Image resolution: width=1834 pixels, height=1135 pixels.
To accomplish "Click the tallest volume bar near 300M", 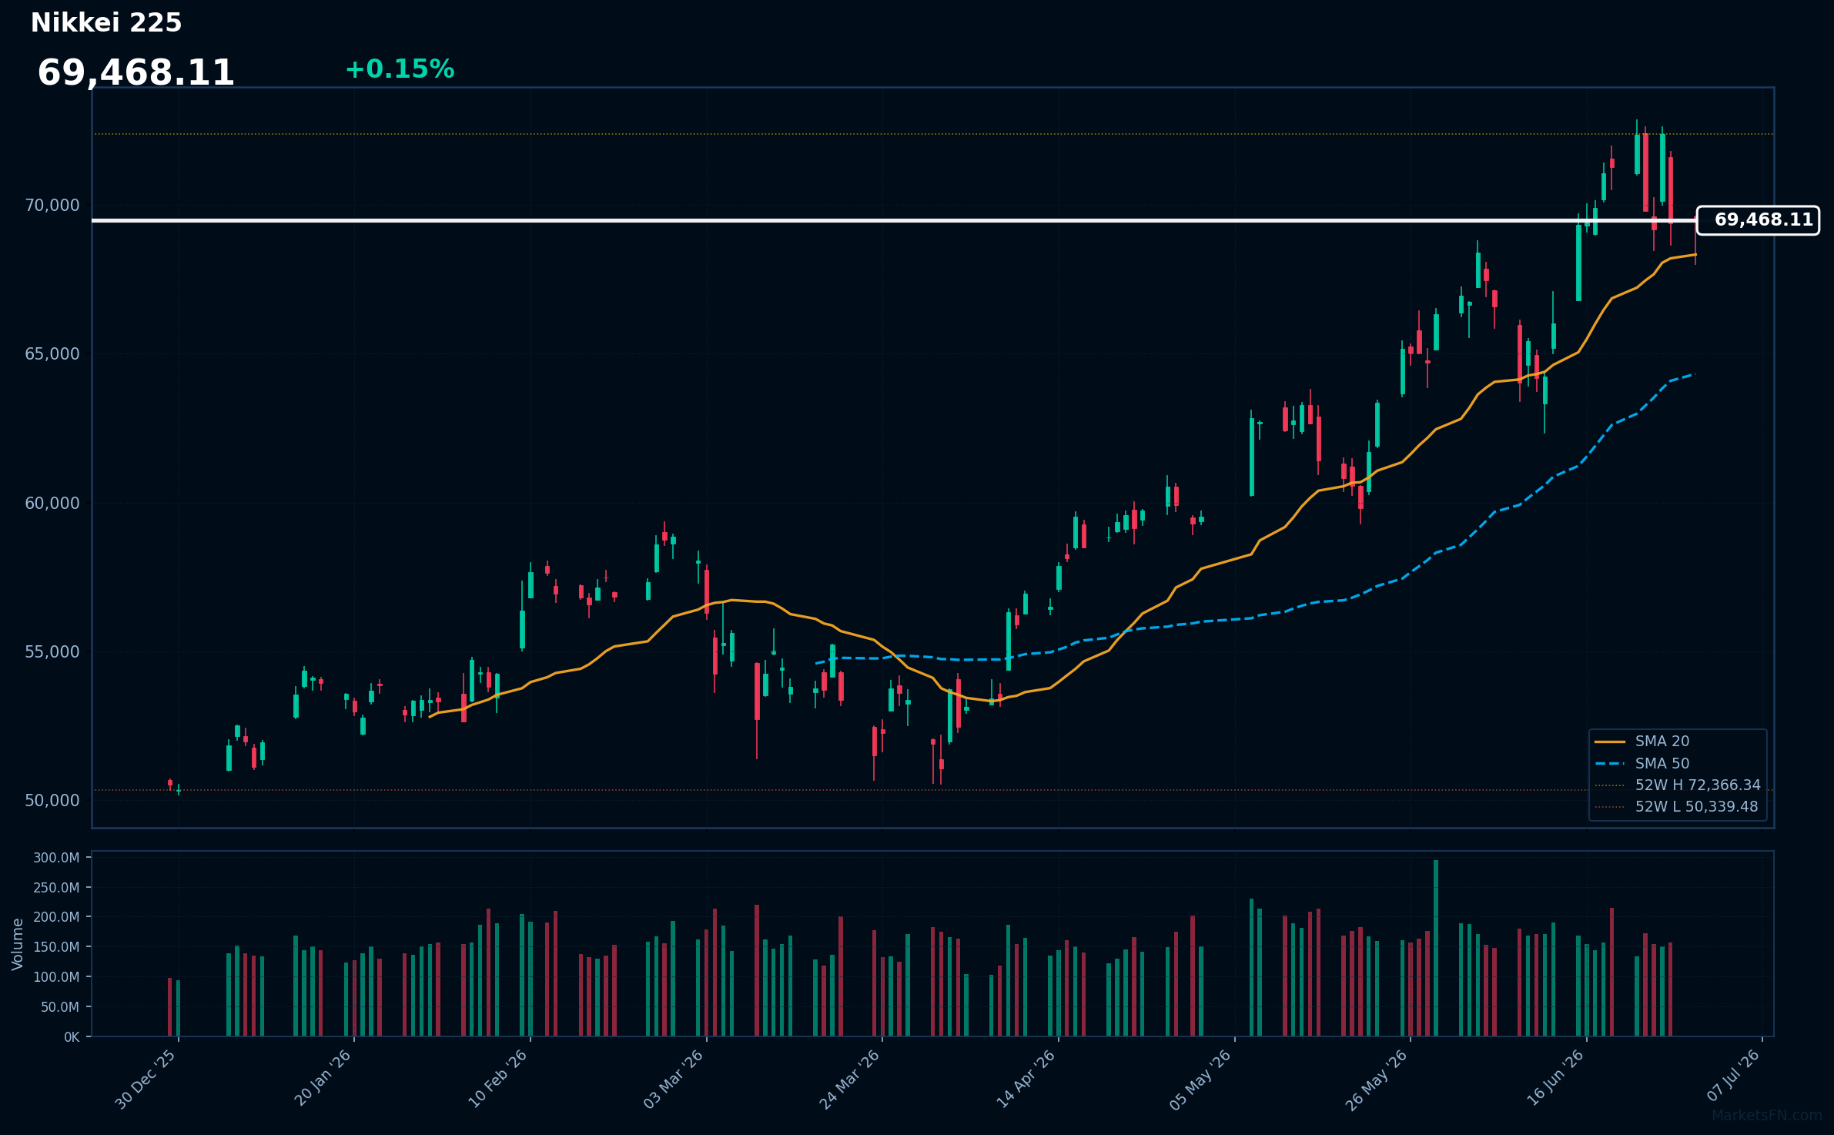I will [1436, 948].
